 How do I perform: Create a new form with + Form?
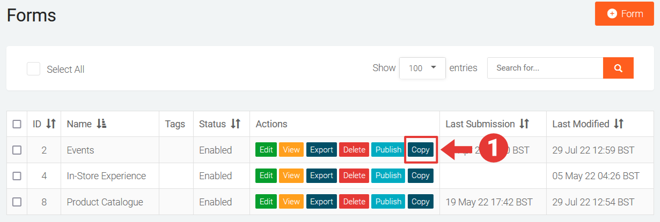point(625,14)
